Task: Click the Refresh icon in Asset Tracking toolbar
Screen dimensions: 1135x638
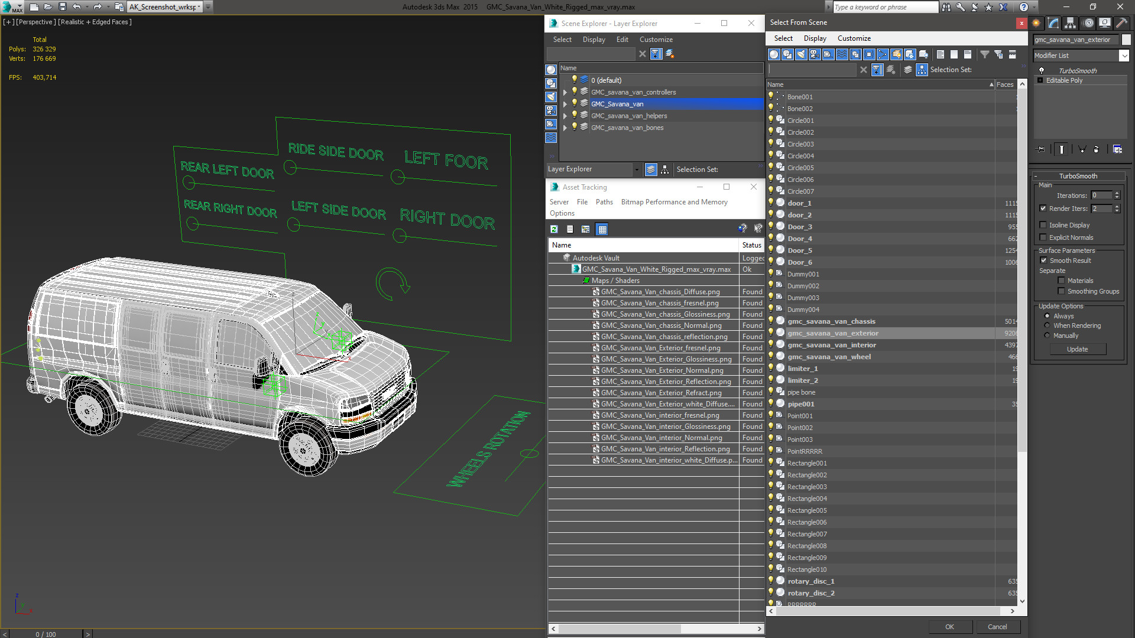Action: [x=554, y=229]
